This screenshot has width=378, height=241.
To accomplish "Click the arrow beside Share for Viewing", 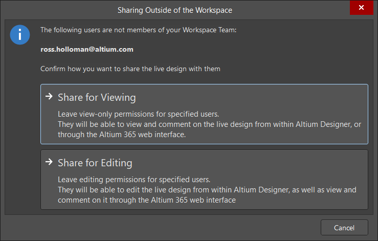I will tap(49, 97).
